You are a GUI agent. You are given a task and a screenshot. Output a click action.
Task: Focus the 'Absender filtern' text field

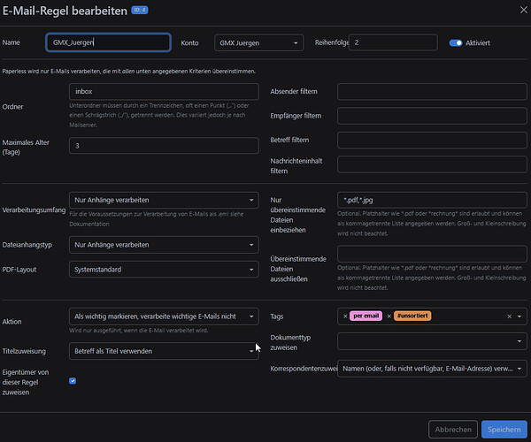[x=432, y=92]
